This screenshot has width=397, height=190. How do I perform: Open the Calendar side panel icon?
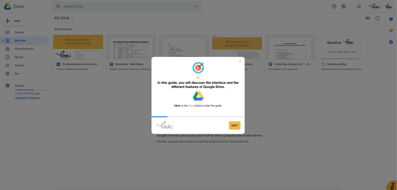click(391, 19)
